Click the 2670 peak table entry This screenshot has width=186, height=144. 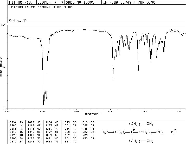(16, 141)
